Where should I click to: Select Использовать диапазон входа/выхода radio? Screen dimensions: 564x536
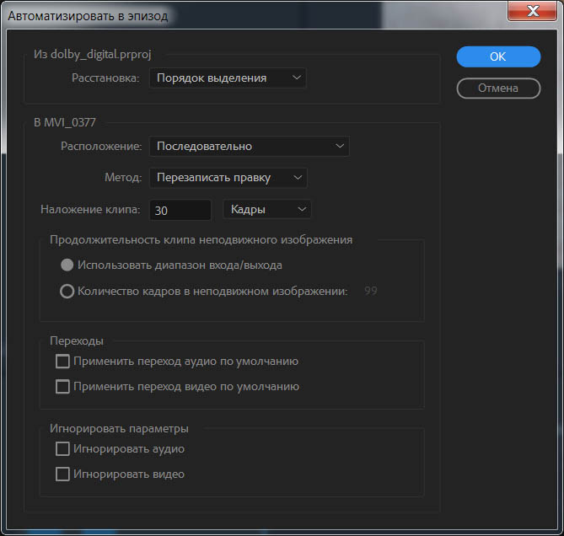pos(67,265)
